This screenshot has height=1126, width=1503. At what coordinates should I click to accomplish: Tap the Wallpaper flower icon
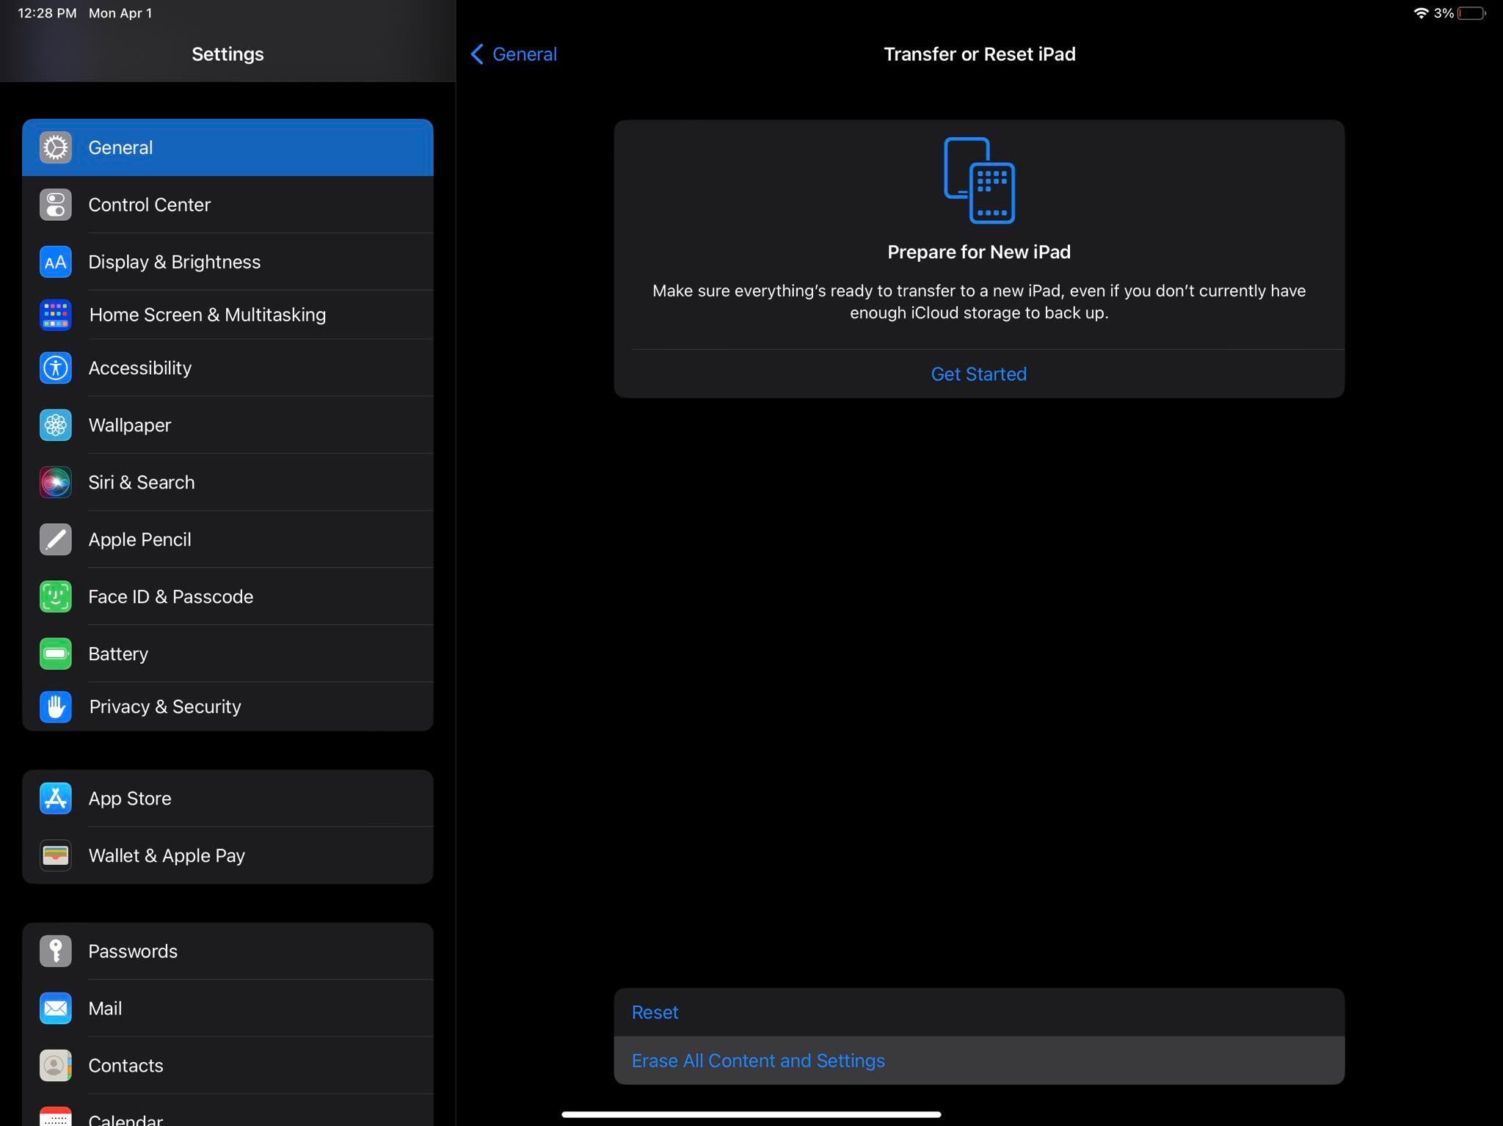pos(55,425)
